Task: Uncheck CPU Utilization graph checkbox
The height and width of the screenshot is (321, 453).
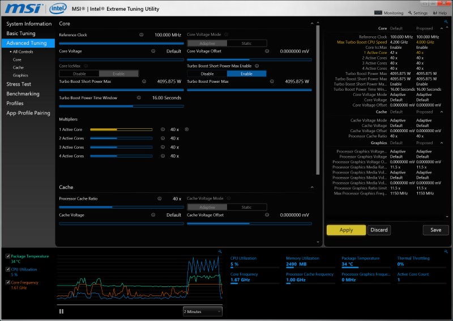Action: pos(8,269)
